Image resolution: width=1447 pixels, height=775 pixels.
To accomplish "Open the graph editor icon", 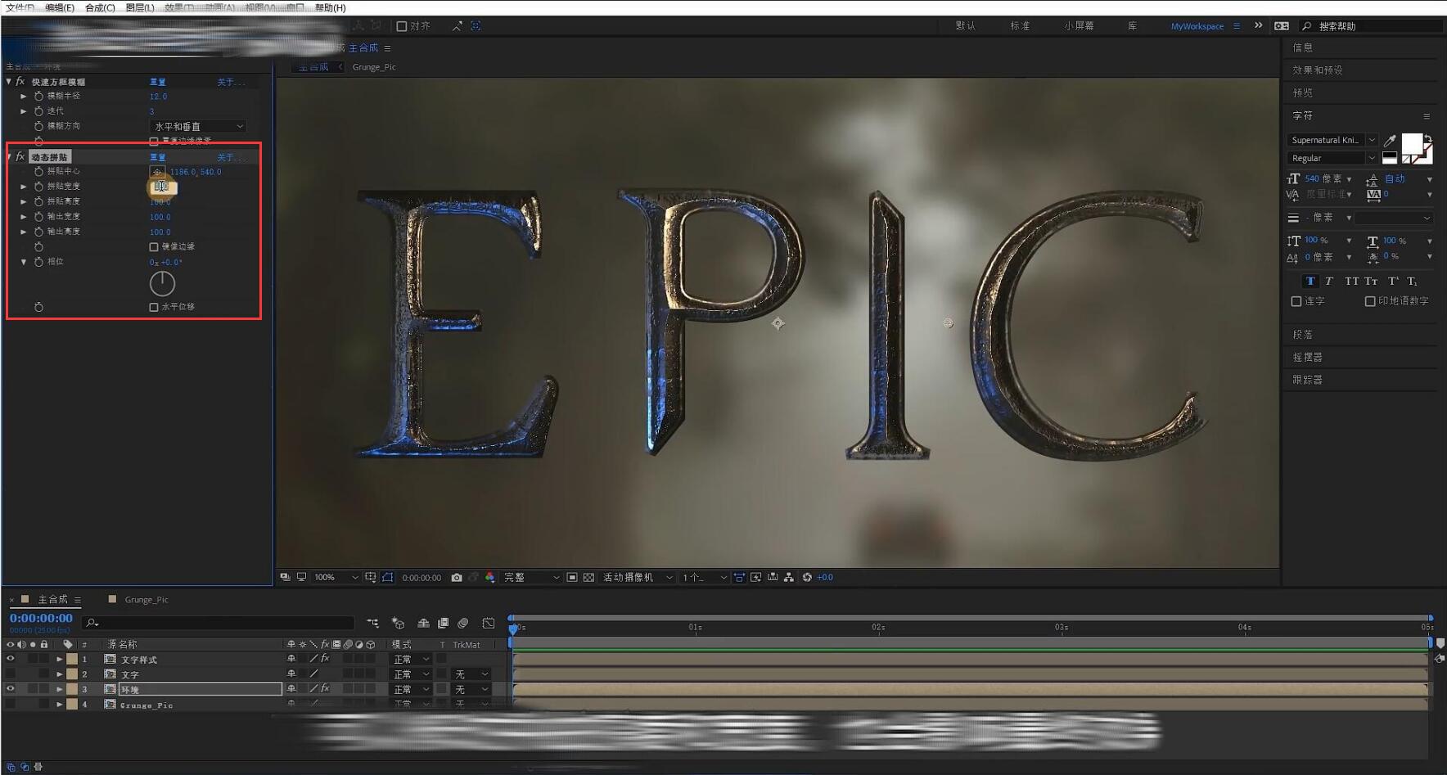I will 489,624.
